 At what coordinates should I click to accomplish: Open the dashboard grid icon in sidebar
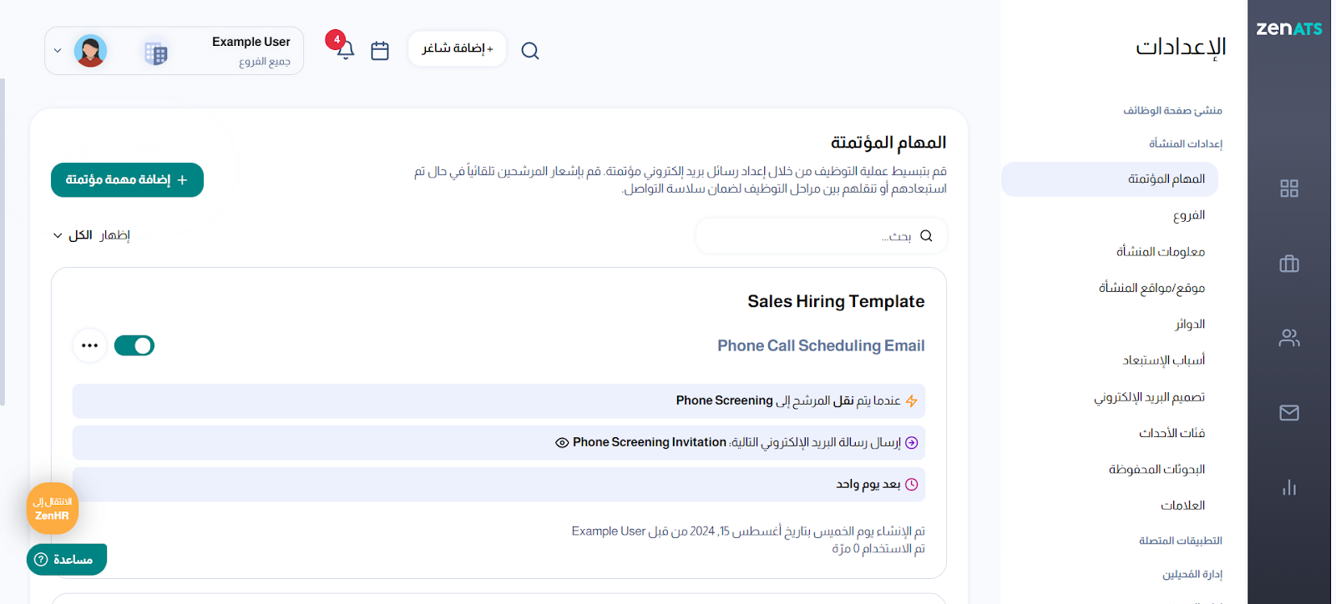pos(1289,189)
